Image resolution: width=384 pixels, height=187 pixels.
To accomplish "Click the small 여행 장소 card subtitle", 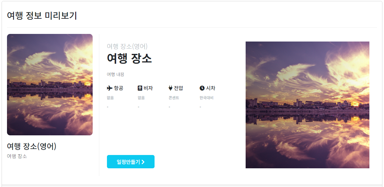I will pos(17,156).
